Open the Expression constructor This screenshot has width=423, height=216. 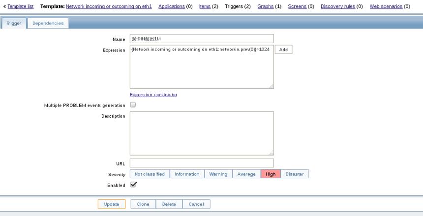tap(153, 95)
